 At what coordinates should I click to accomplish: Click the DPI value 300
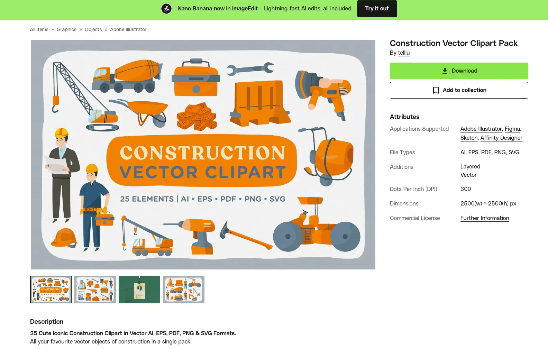tap(466, 189)
